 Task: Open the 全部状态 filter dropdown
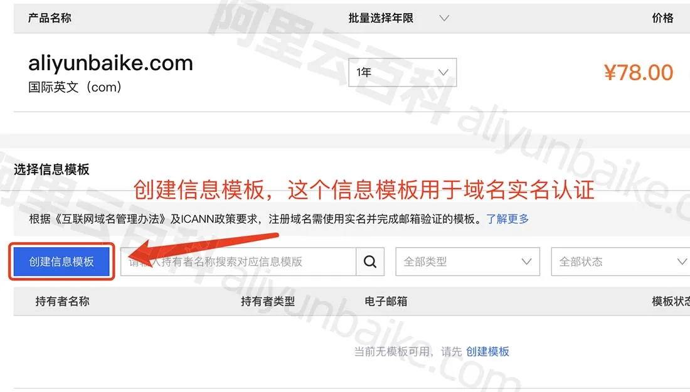point(620,262)
